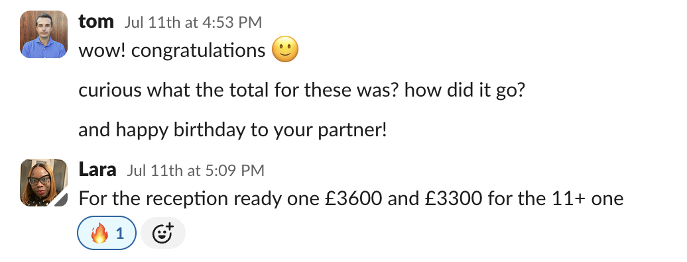This screenshot has width=687, height=262.
Task: Click Lara's message about the reception ready one
Action: [351, 198]
